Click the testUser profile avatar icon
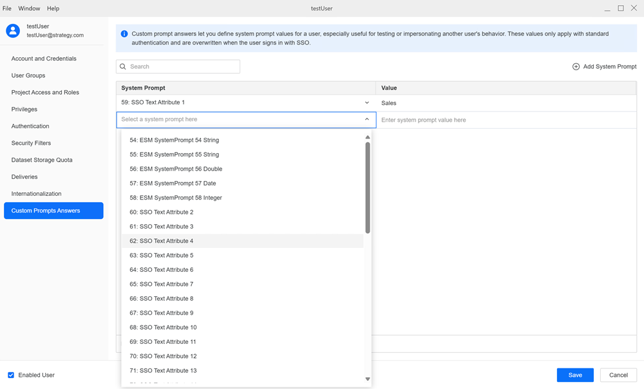 [x=13, y=30]
